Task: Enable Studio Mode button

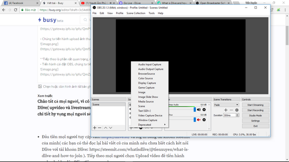Action: (255, 116)
